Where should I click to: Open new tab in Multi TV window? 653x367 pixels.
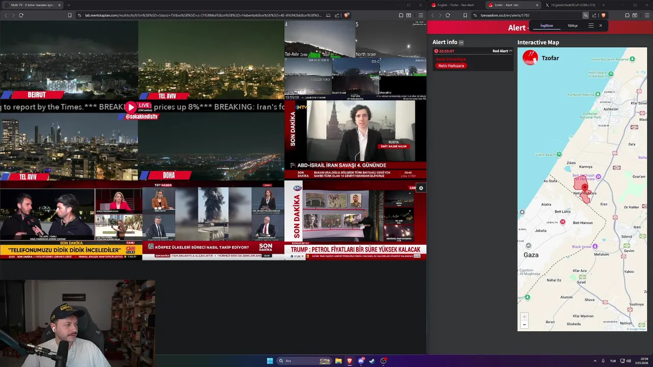click(69, 5)
